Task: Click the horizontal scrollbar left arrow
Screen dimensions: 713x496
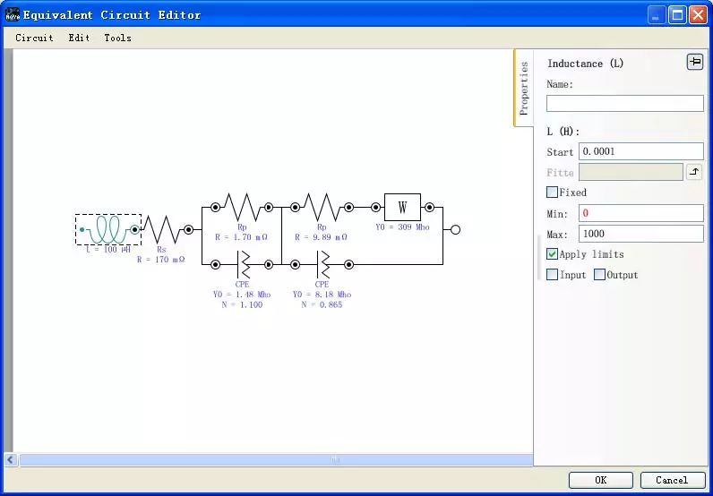Action: (x=11, y=459)
